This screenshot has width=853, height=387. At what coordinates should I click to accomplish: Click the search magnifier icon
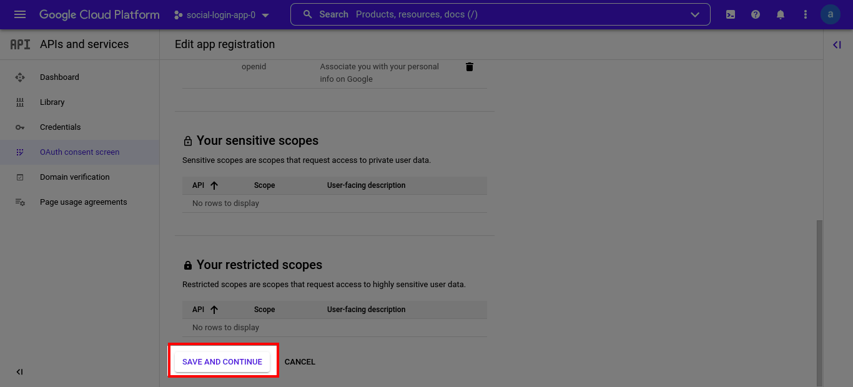(307, 14)
